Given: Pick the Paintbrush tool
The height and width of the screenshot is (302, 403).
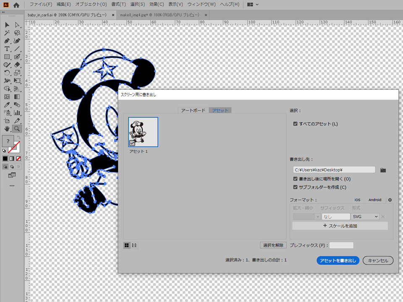Looking at the screenshot, I should tap(17, 57).
